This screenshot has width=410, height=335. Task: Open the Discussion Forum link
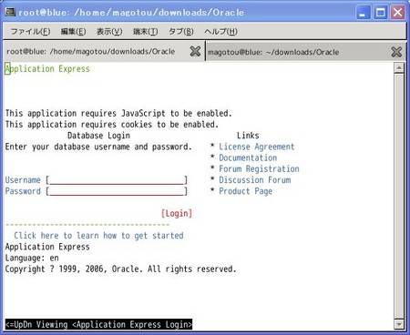pos(255,180)
